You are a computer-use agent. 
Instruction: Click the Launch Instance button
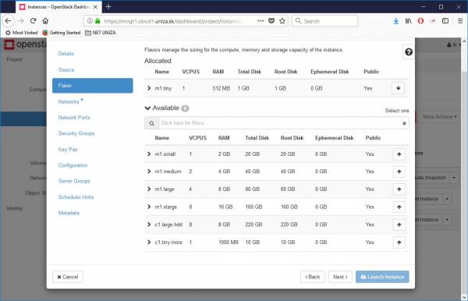(382, 277)
